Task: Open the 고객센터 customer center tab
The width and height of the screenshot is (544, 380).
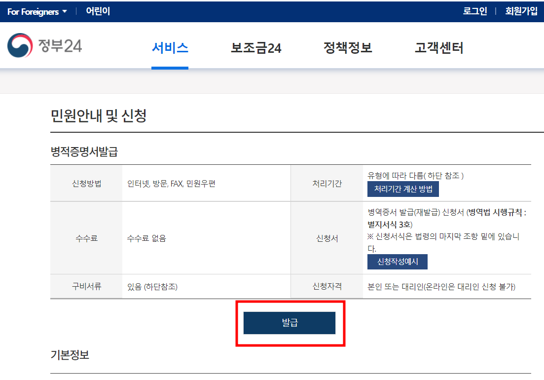Action: click(x=438, y=48)
